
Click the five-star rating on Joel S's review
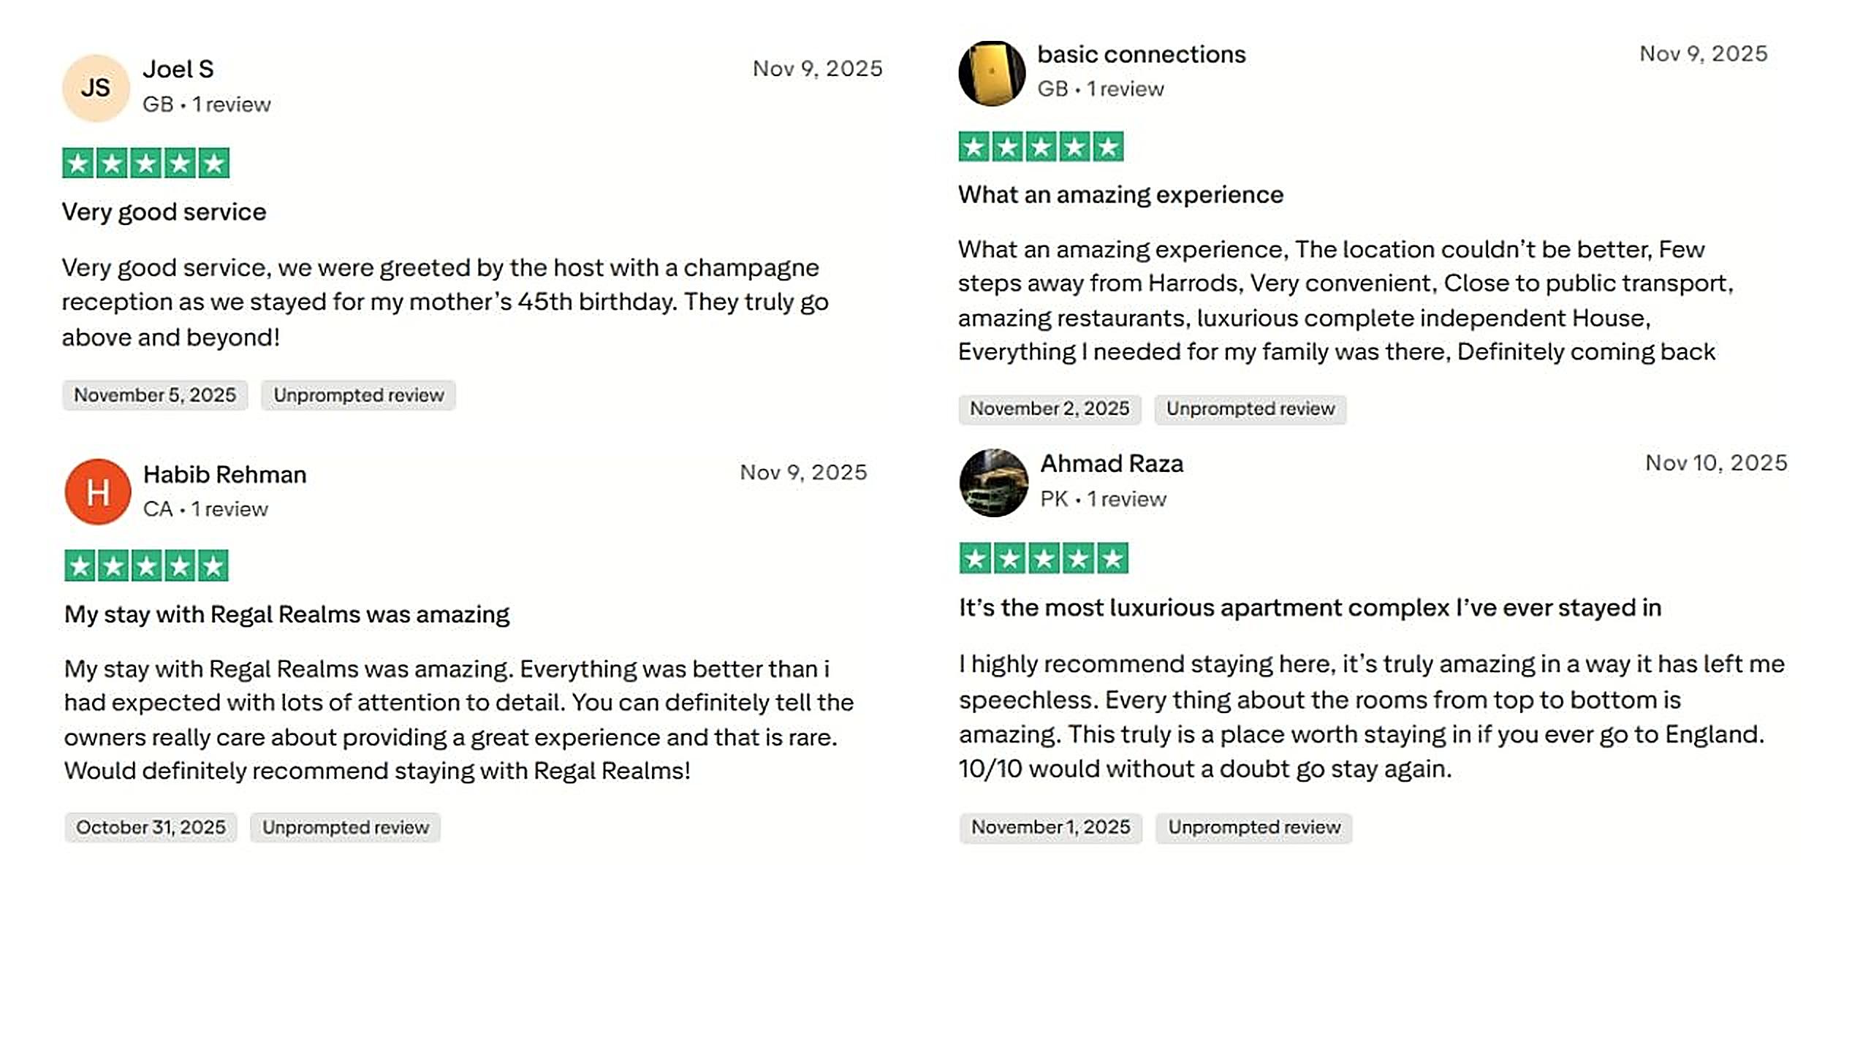[x=145, y=163]
